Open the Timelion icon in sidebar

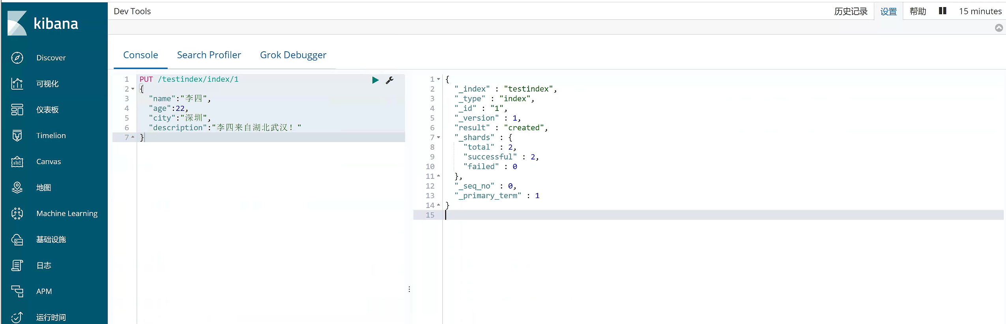[x=17, y=135]
